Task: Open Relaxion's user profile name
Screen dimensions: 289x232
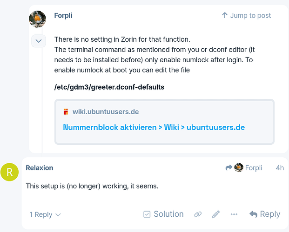Action: tap(40, 168)
